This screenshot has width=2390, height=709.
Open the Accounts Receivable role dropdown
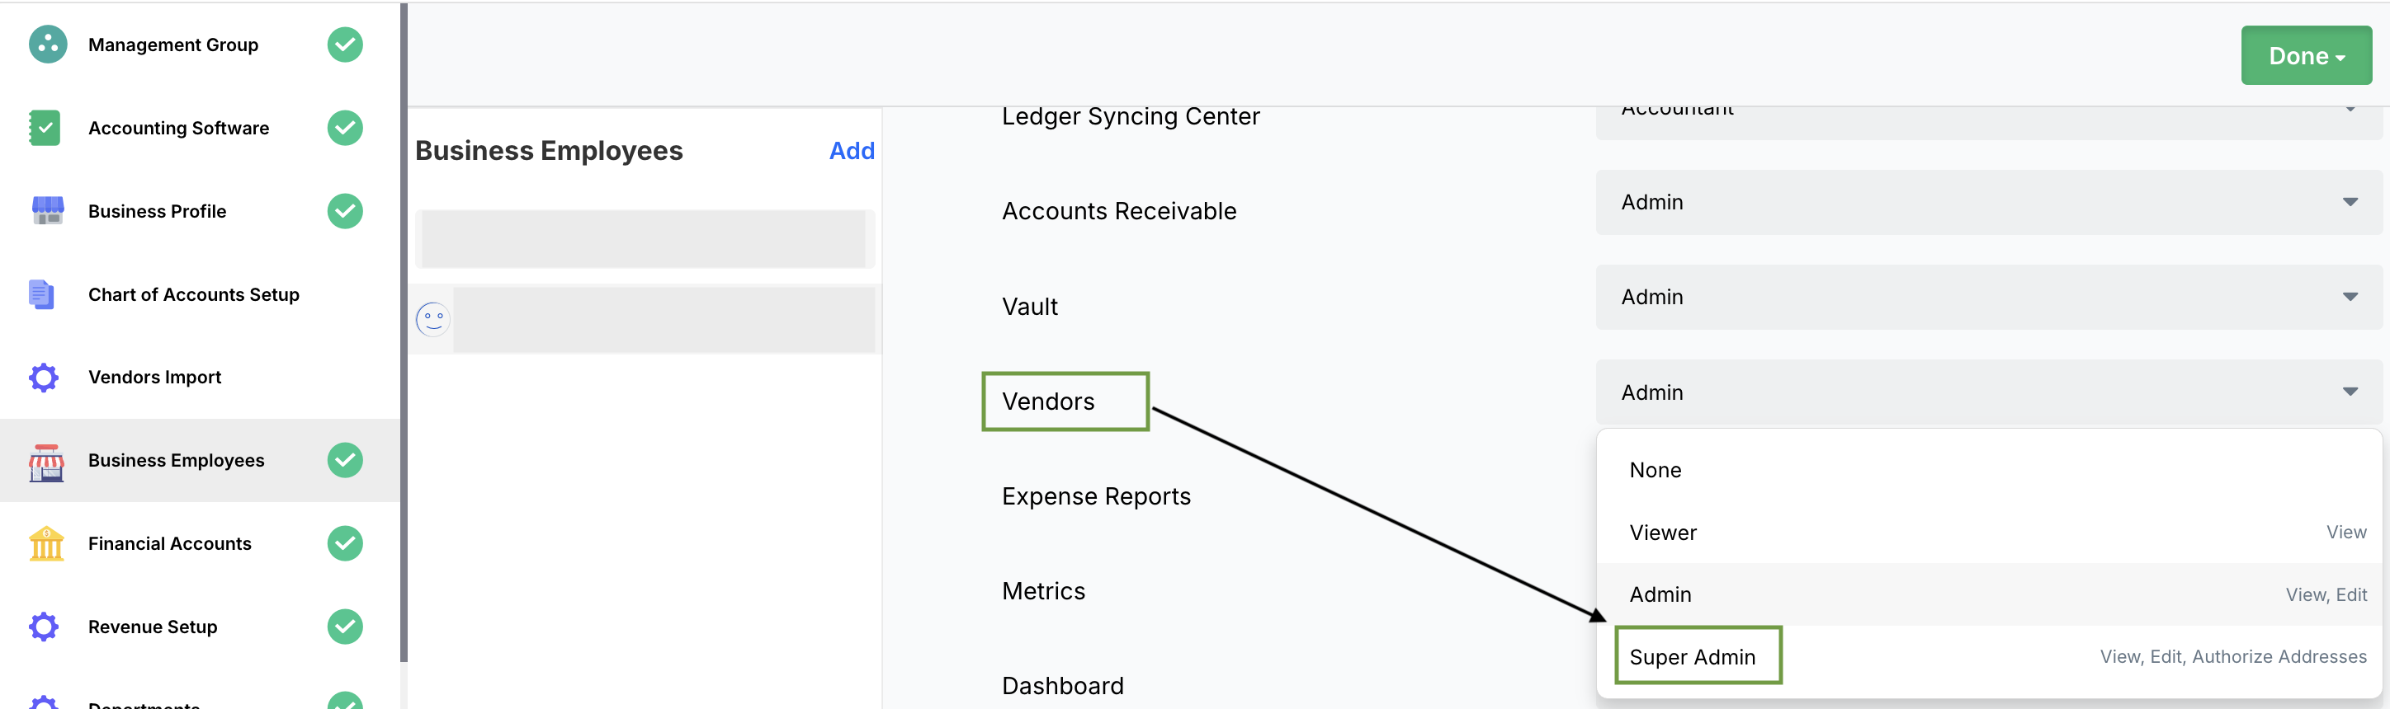[x=1987, y=202]
